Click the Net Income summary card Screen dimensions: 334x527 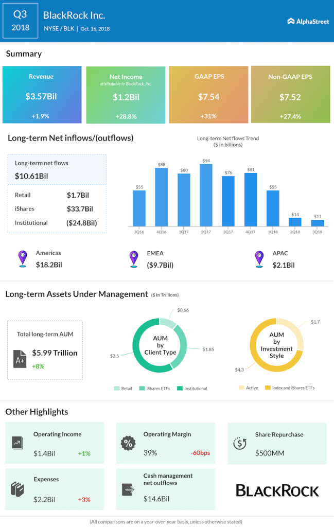click(x=126, y=95)
